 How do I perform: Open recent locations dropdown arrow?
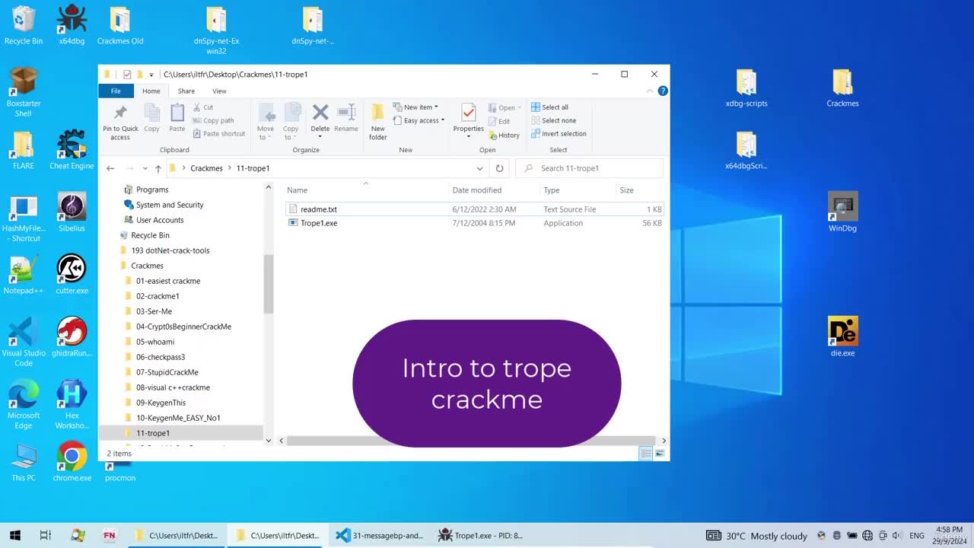145,168
